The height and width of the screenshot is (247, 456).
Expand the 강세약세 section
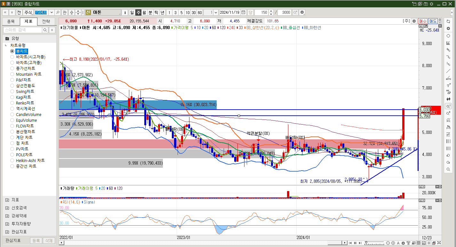click(7, 216)
